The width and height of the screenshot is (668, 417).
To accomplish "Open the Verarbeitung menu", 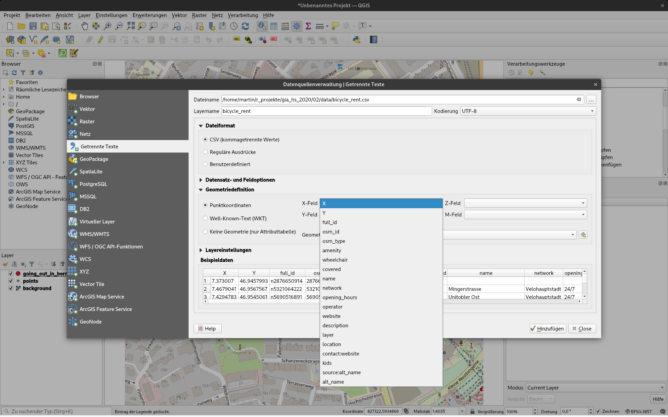I will tap(242, 15).
